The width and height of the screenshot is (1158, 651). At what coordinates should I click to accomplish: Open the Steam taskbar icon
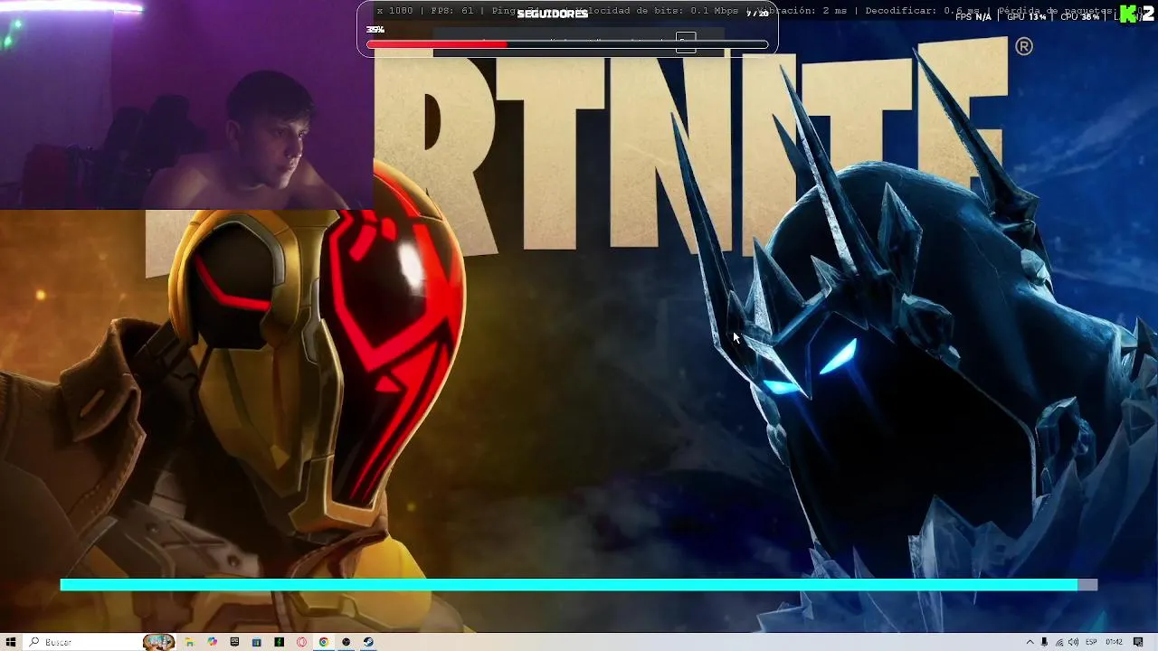point(368,642)
